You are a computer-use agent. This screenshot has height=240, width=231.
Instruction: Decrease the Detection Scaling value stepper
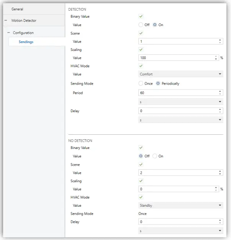(x=216, y=59)
